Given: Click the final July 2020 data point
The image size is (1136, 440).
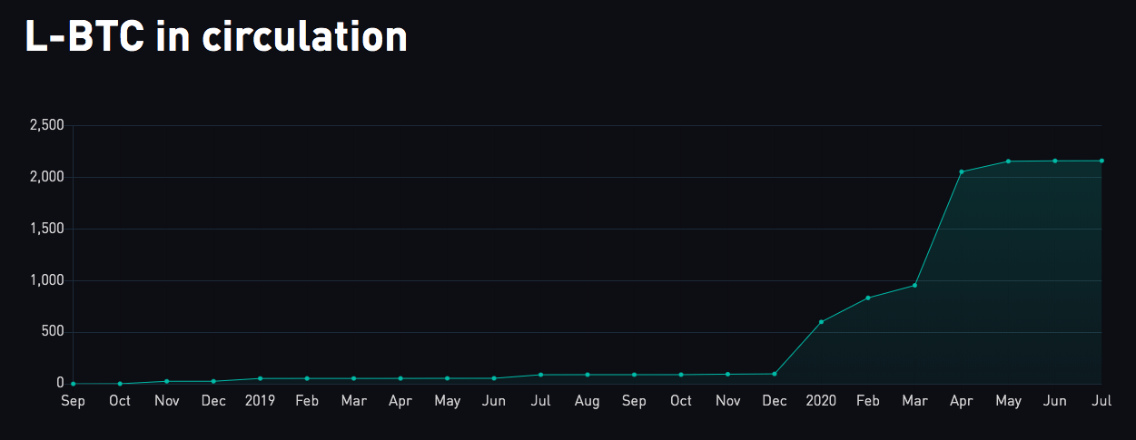Looking at the screenshot, I should (x=1101, y=161).
